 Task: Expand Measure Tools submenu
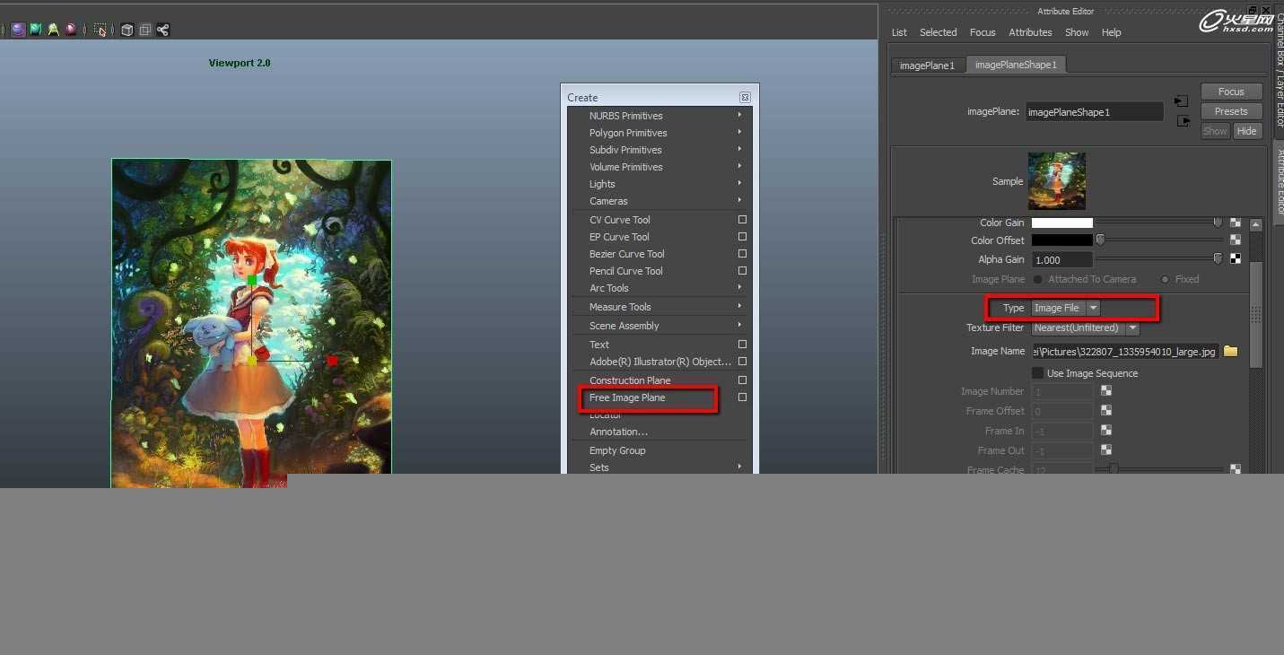tap(660, 306)
